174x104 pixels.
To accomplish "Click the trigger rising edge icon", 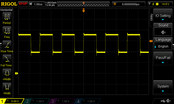I will pyautogui.click(x=153, y=4).
